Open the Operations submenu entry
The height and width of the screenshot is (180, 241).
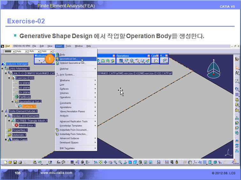76,97
